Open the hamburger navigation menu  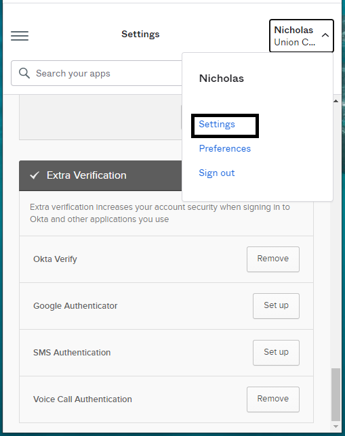tap(20, 36)
